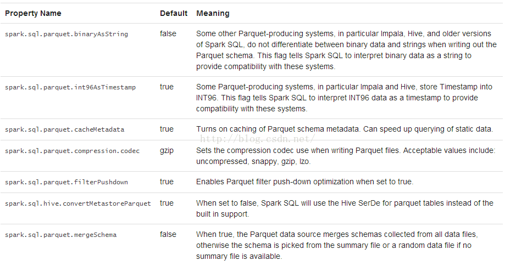The height and width of the screenshot is (266, 505).
Task: Select spark.sql.parquet.mergeSchema property name
Action: [60, 235]
